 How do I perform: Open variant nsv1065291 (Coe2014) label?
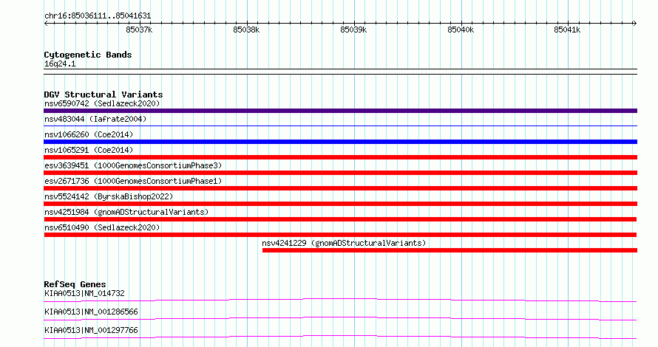(89, 150)
